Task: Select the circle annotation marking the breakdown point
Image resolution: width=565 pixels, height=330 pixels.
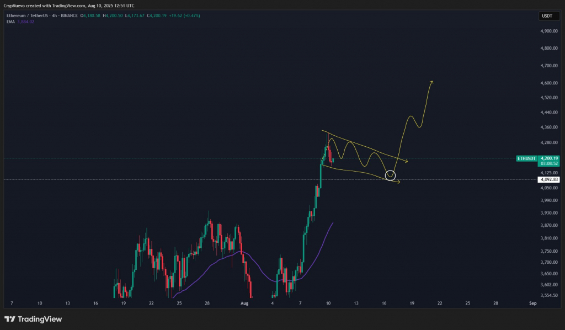Action: (x=391, y=175)
